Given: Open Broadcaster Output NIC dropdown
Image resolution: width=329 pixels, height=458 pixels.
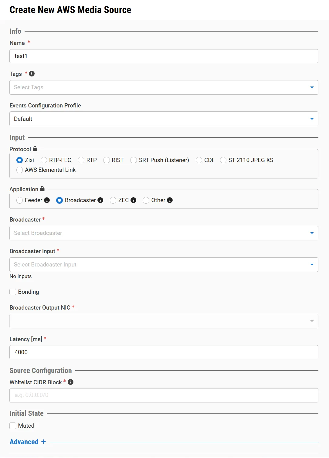Looking at the screenshot, I should [164, 321].
